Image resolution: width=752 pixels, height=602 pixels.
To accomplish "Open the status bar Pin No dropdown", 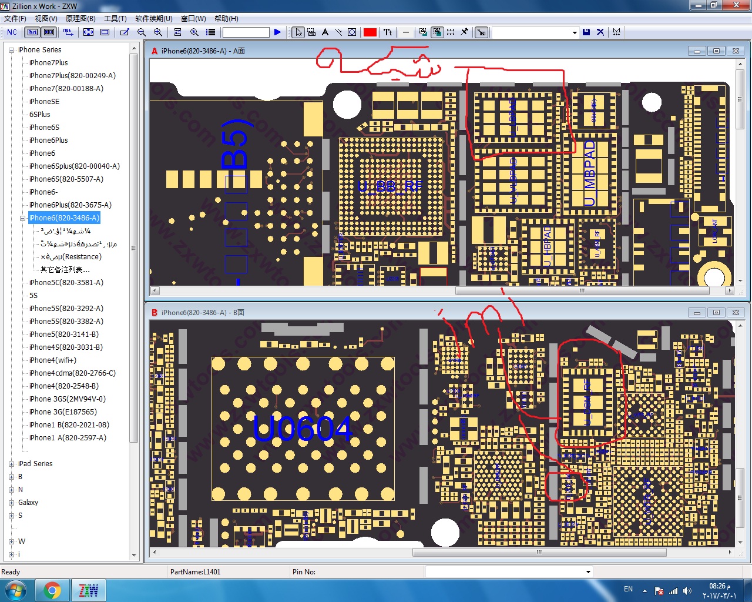I will 588,572.
